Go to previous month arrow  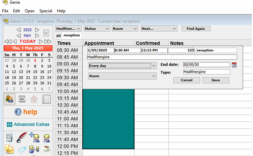[x=18, y=36]
